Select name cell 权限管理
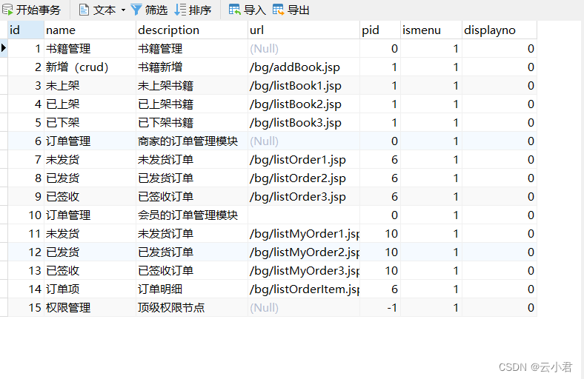The width and height of the screenshot is (584, 379). click(90, 308)
